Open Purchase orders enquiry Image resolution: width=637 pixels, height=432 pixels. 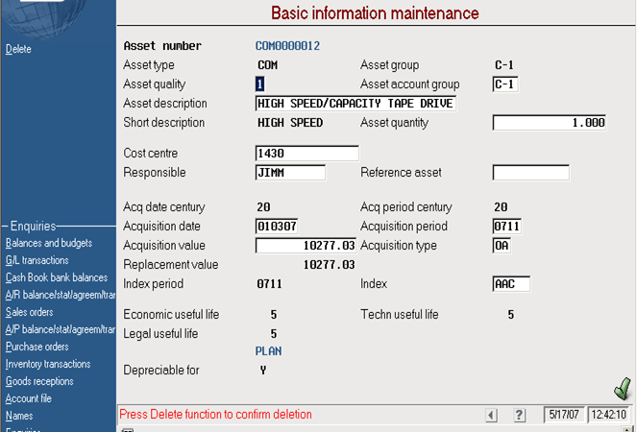pos(37,347)
